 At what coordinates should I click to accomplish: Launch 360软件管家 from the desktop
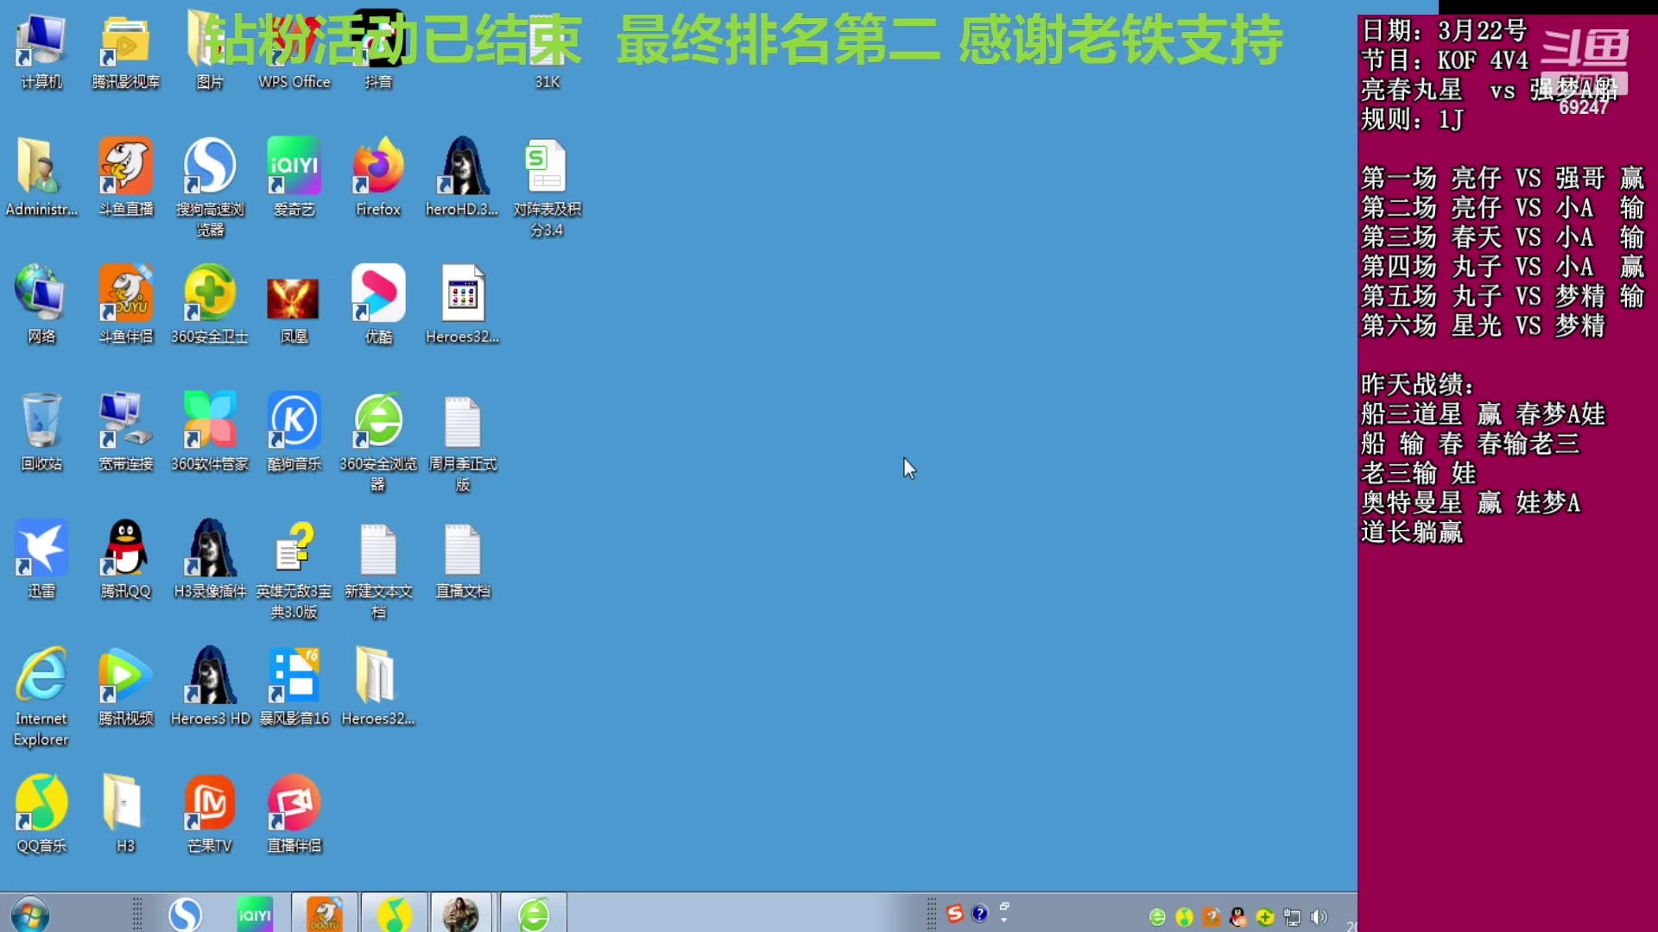(210, 431)
